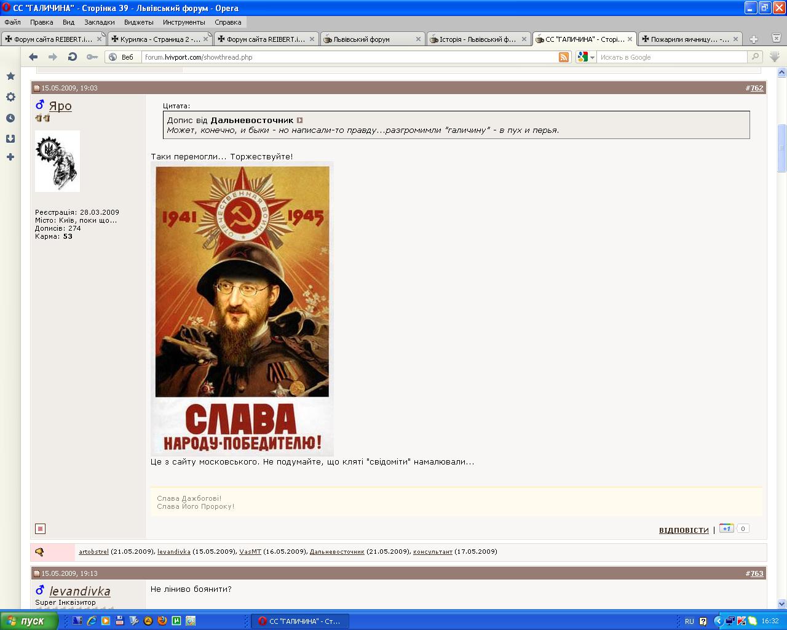
Task: Switch to the Львівський форум tab
Action: pos(372,39)
